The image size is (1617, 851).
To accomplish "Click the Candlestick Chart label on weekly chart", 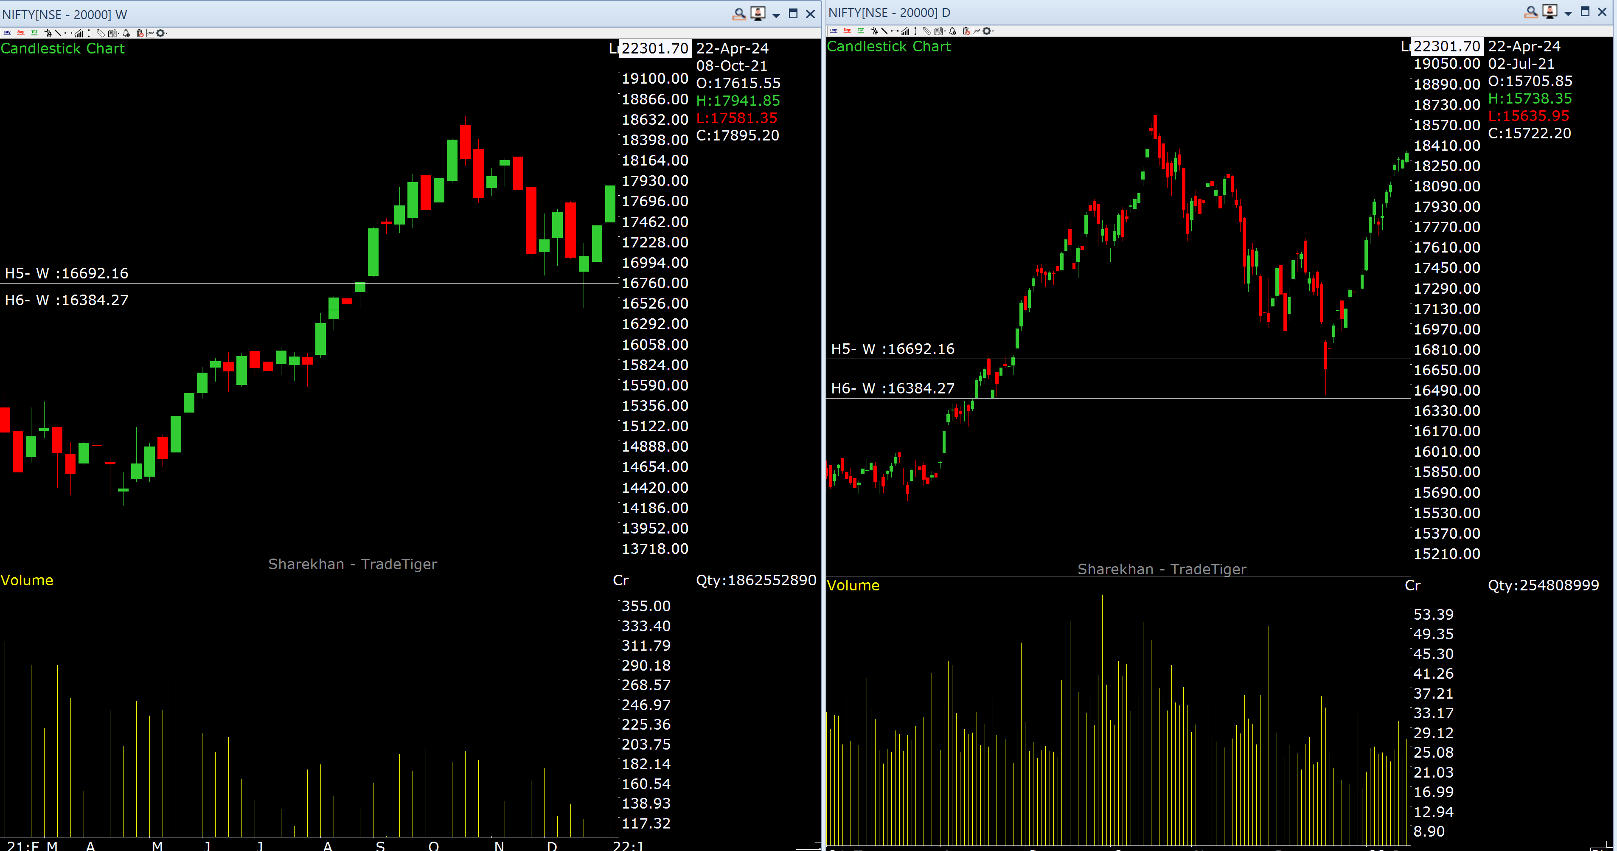I will tap(63, 48).
